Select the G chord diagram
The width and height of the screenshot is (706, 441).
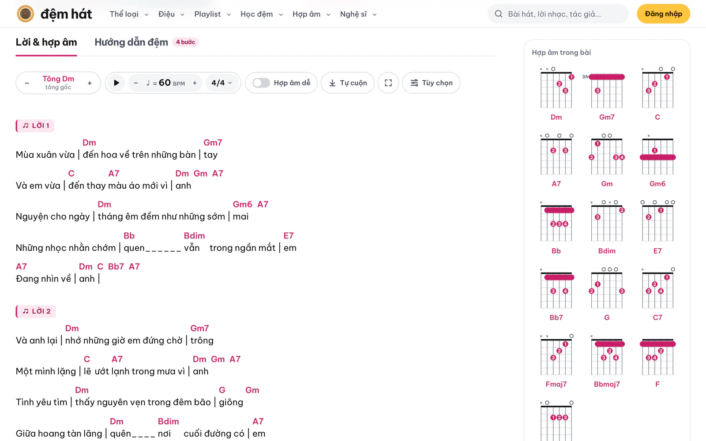tap(607, 294)
